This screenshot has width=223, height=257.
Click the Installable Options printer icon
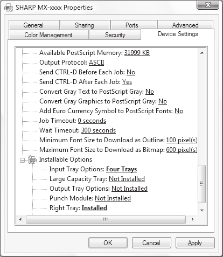[32, 159]
